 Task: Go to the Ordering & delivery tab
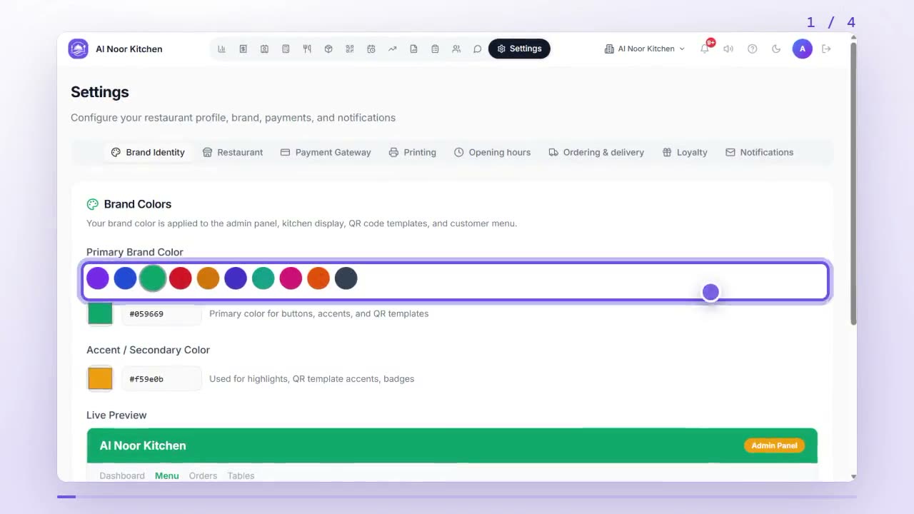click(596, 152)
